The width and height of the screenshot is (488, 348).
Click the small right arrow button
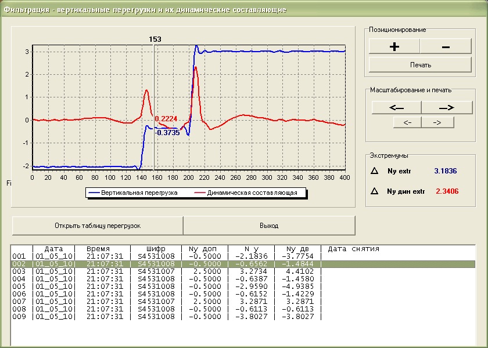click(x=437, y=122)
